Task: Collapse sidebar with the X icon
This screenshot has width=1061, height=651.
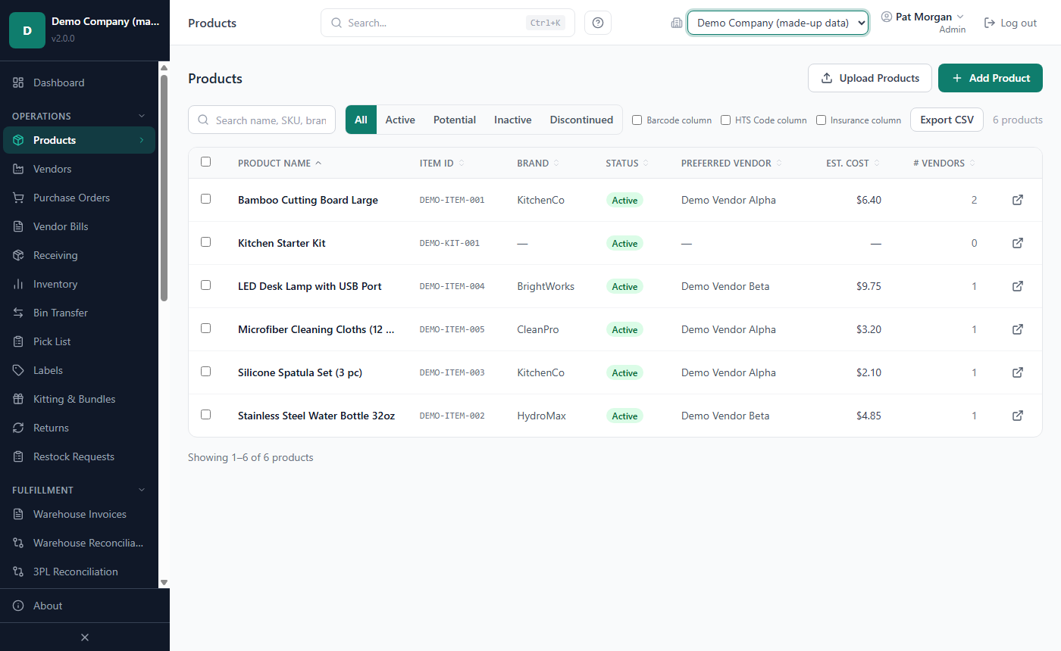Action: tap(85, 637)
